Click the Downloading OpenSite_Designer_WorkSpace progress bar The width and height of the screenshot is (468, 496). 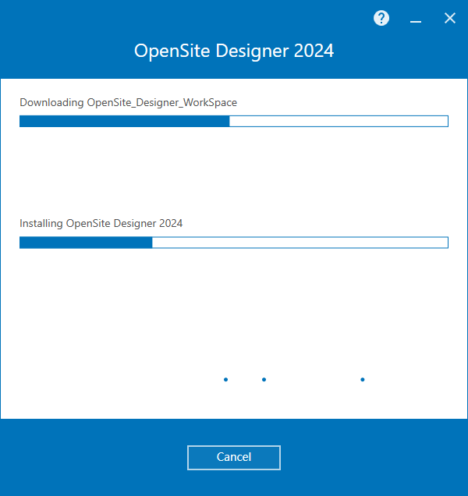point(234,121)
